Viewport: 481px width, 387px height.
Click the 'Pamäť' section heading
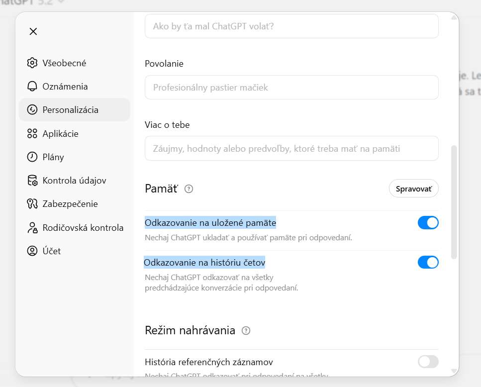pos(161,189)
